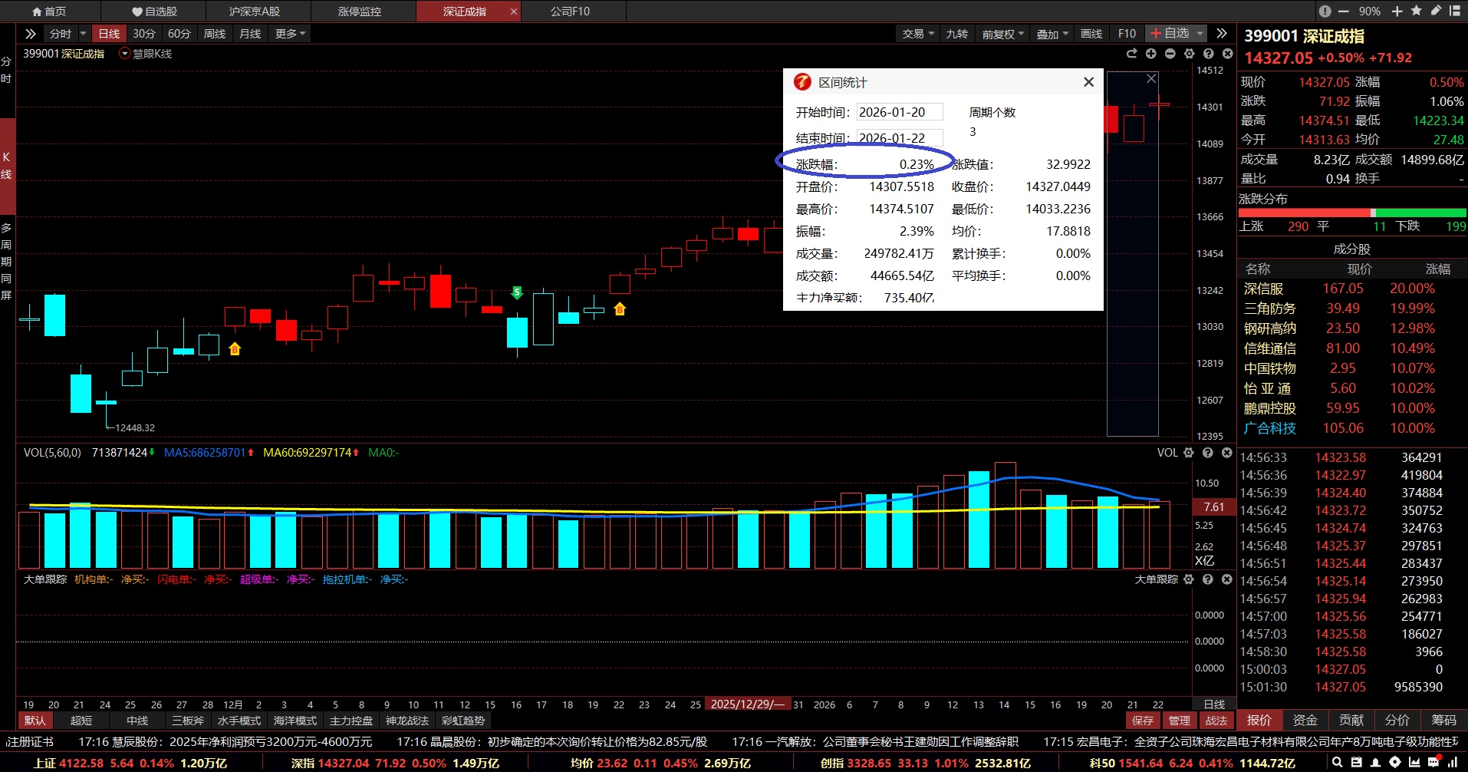Select the 60分 period button
Screen dimensions: 1468x772
coord(179,34)
